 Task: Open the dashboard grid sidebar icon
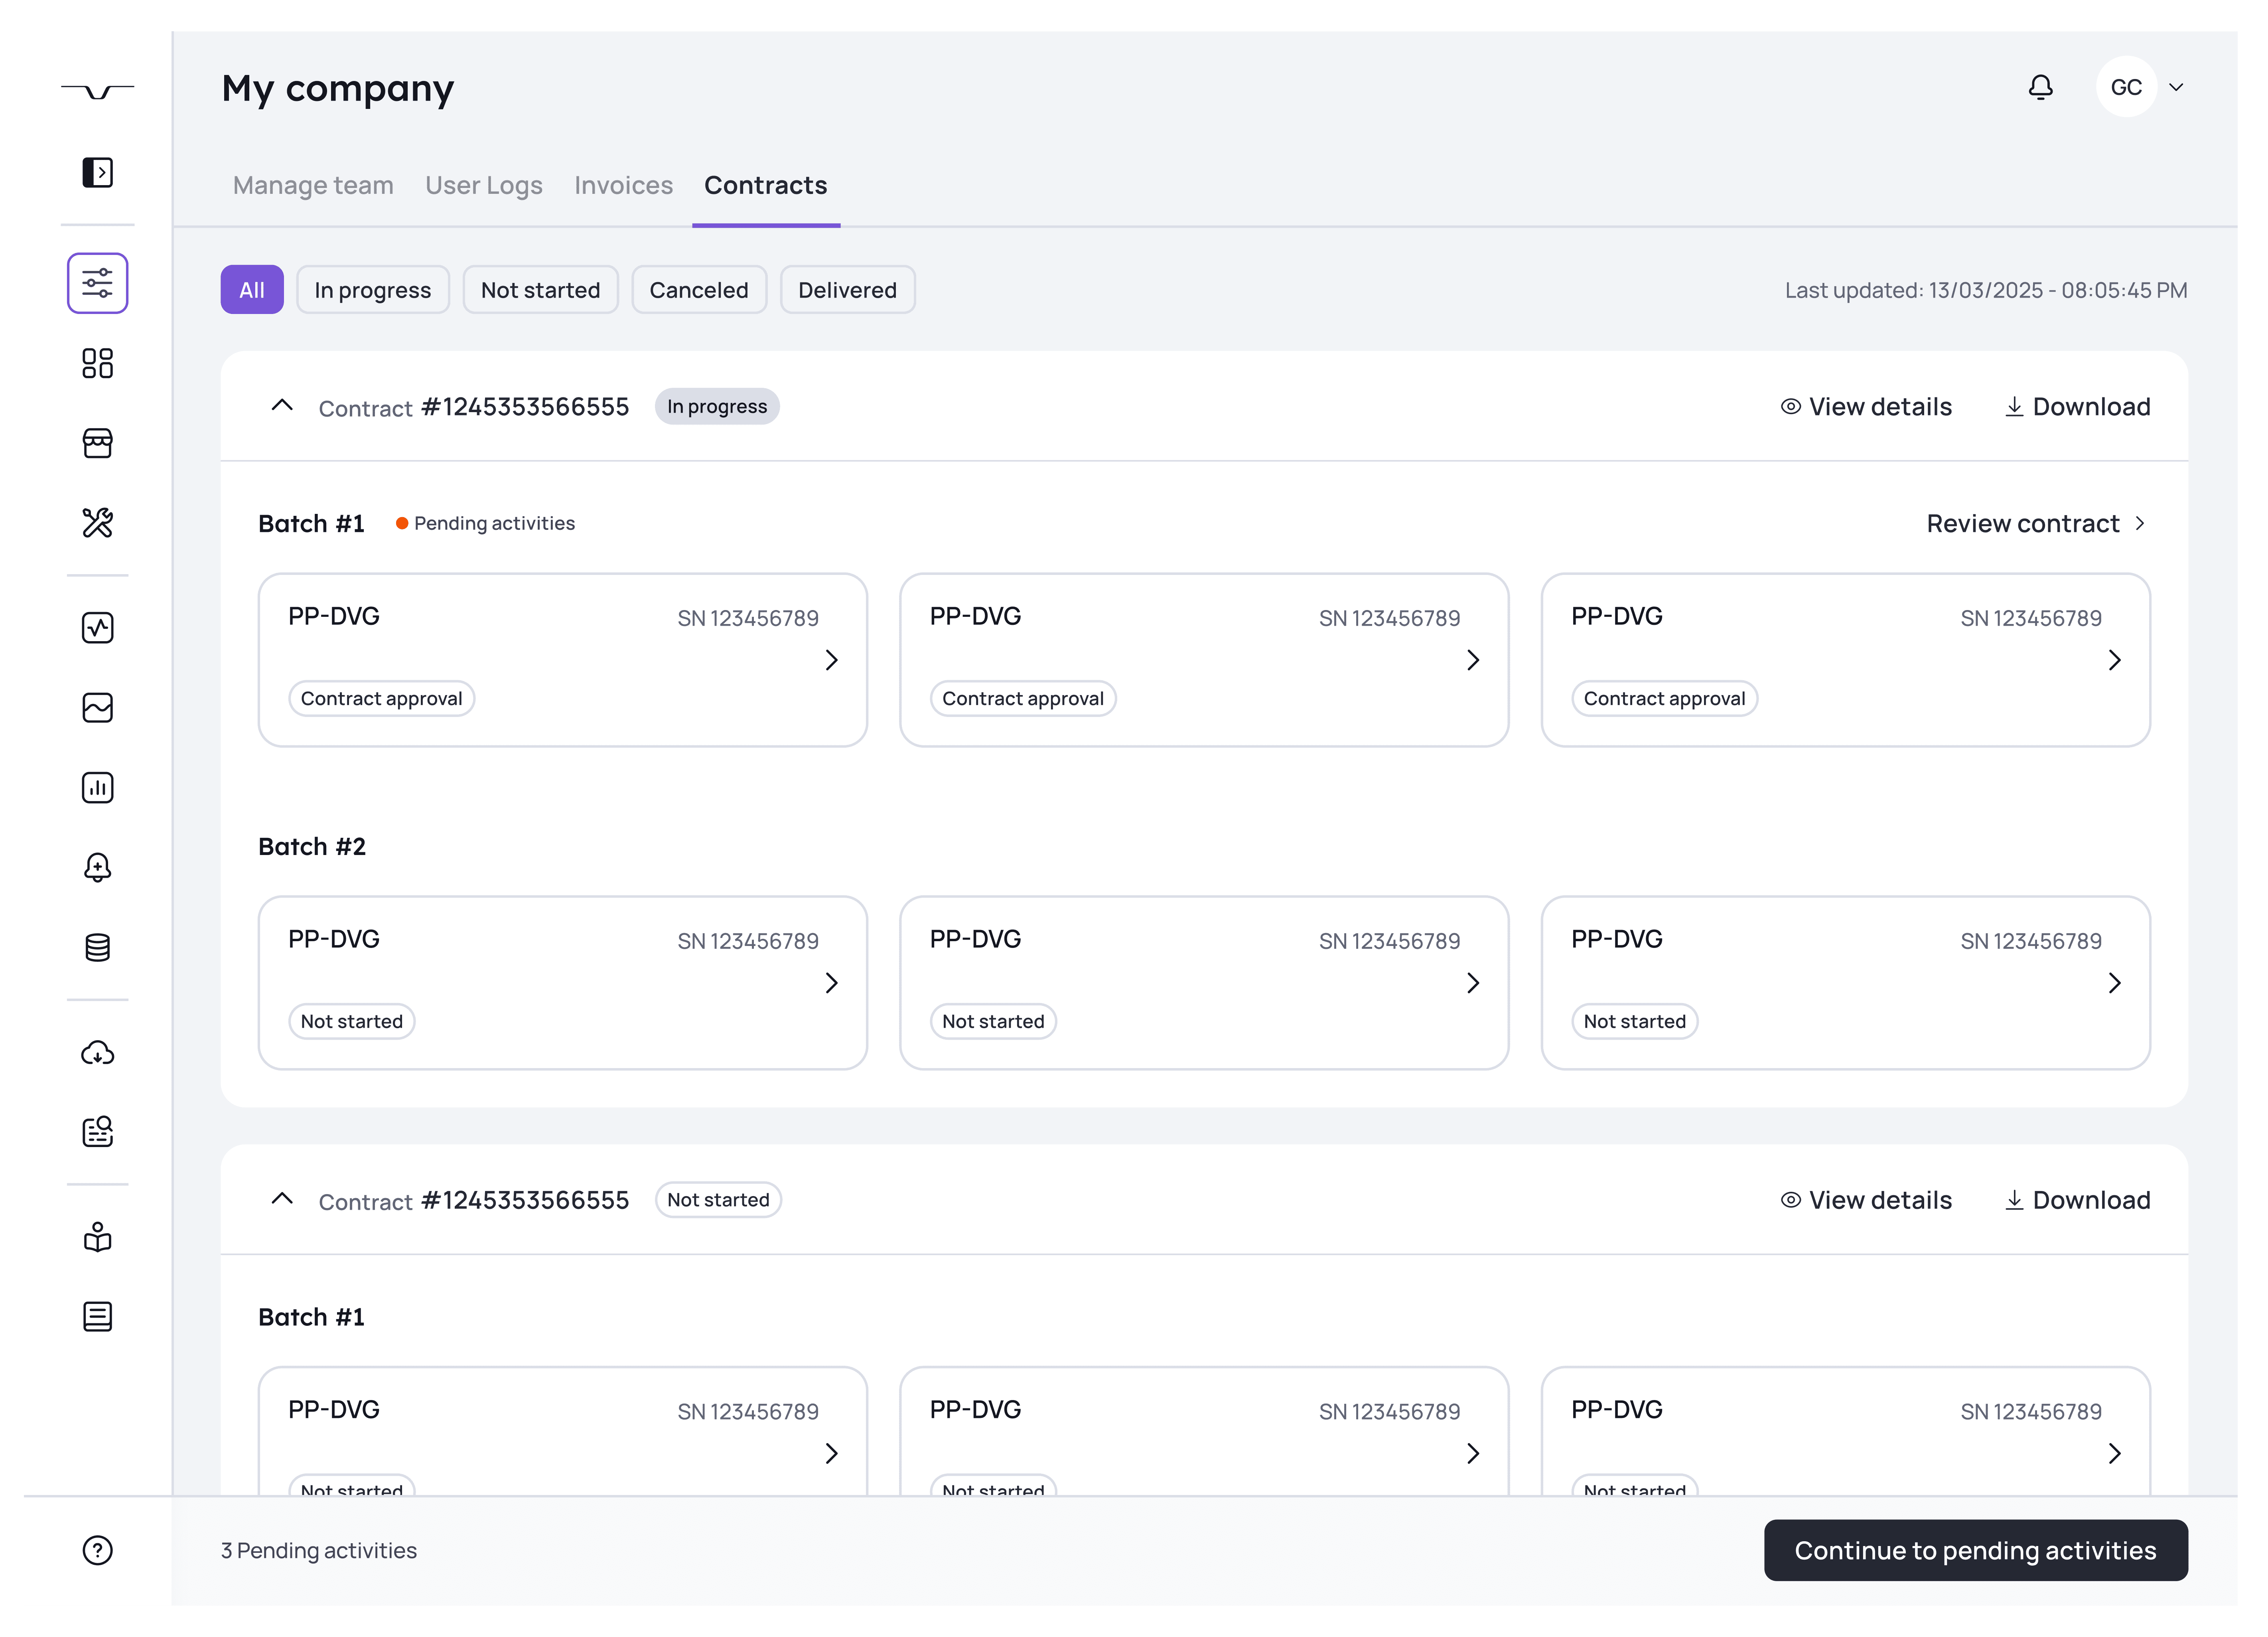click(x=97, y=363)
